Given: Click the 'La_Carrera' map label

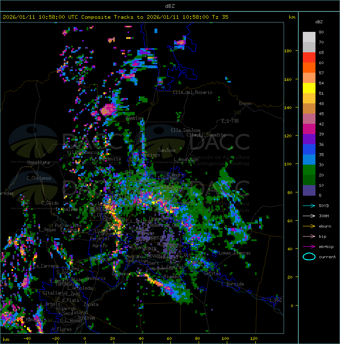Looking at the screenshot, I should 45,266.
